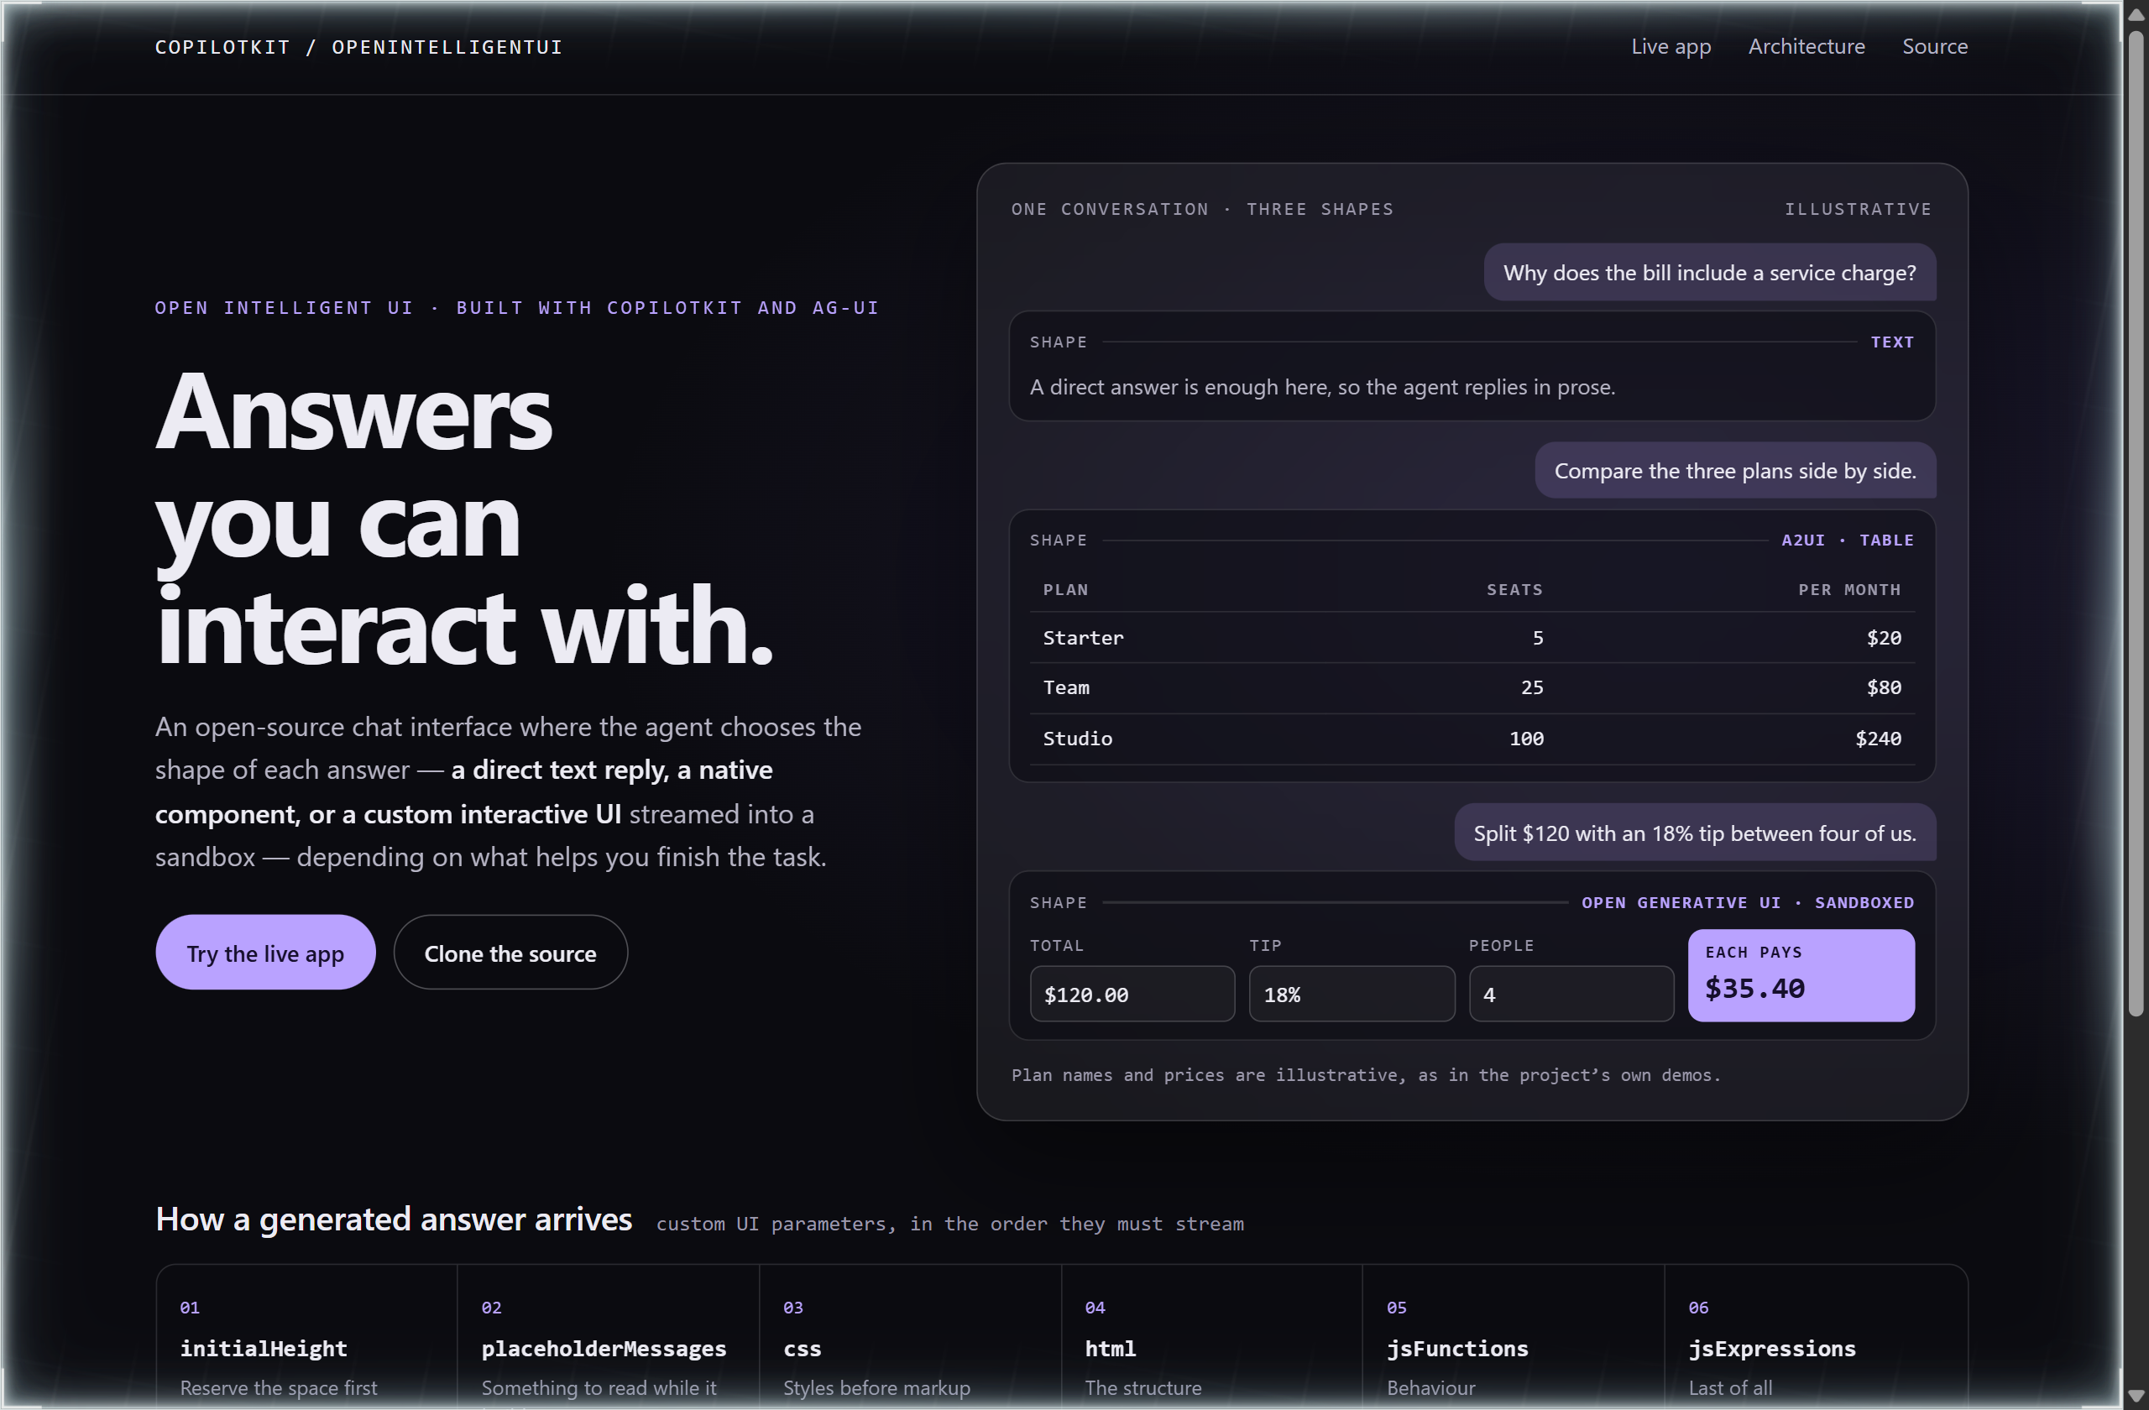Focus the People input showing 4
This screenshot has width=2149, height=1410.
(x=1571, y=994)
